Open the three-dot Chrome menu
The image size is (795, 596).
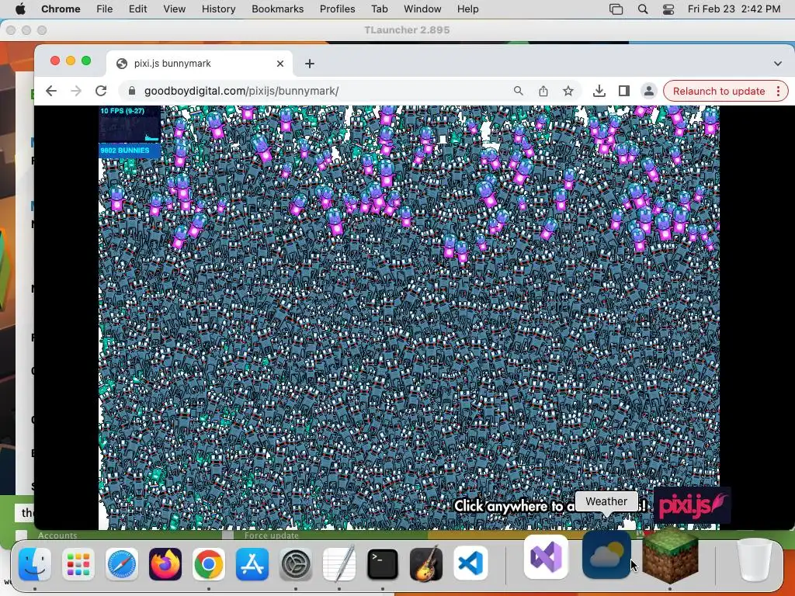[x=778, y=92]
